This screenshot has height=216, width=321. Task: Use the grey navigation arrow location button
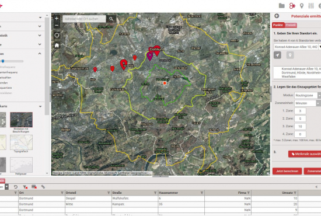pyautogui.click(x=277, y=55)
